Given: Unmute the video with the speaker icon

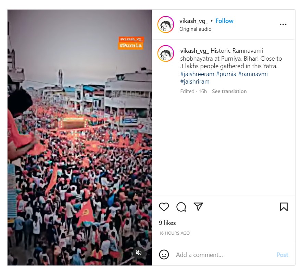Looking at the screenshot, I should (139, 252).
